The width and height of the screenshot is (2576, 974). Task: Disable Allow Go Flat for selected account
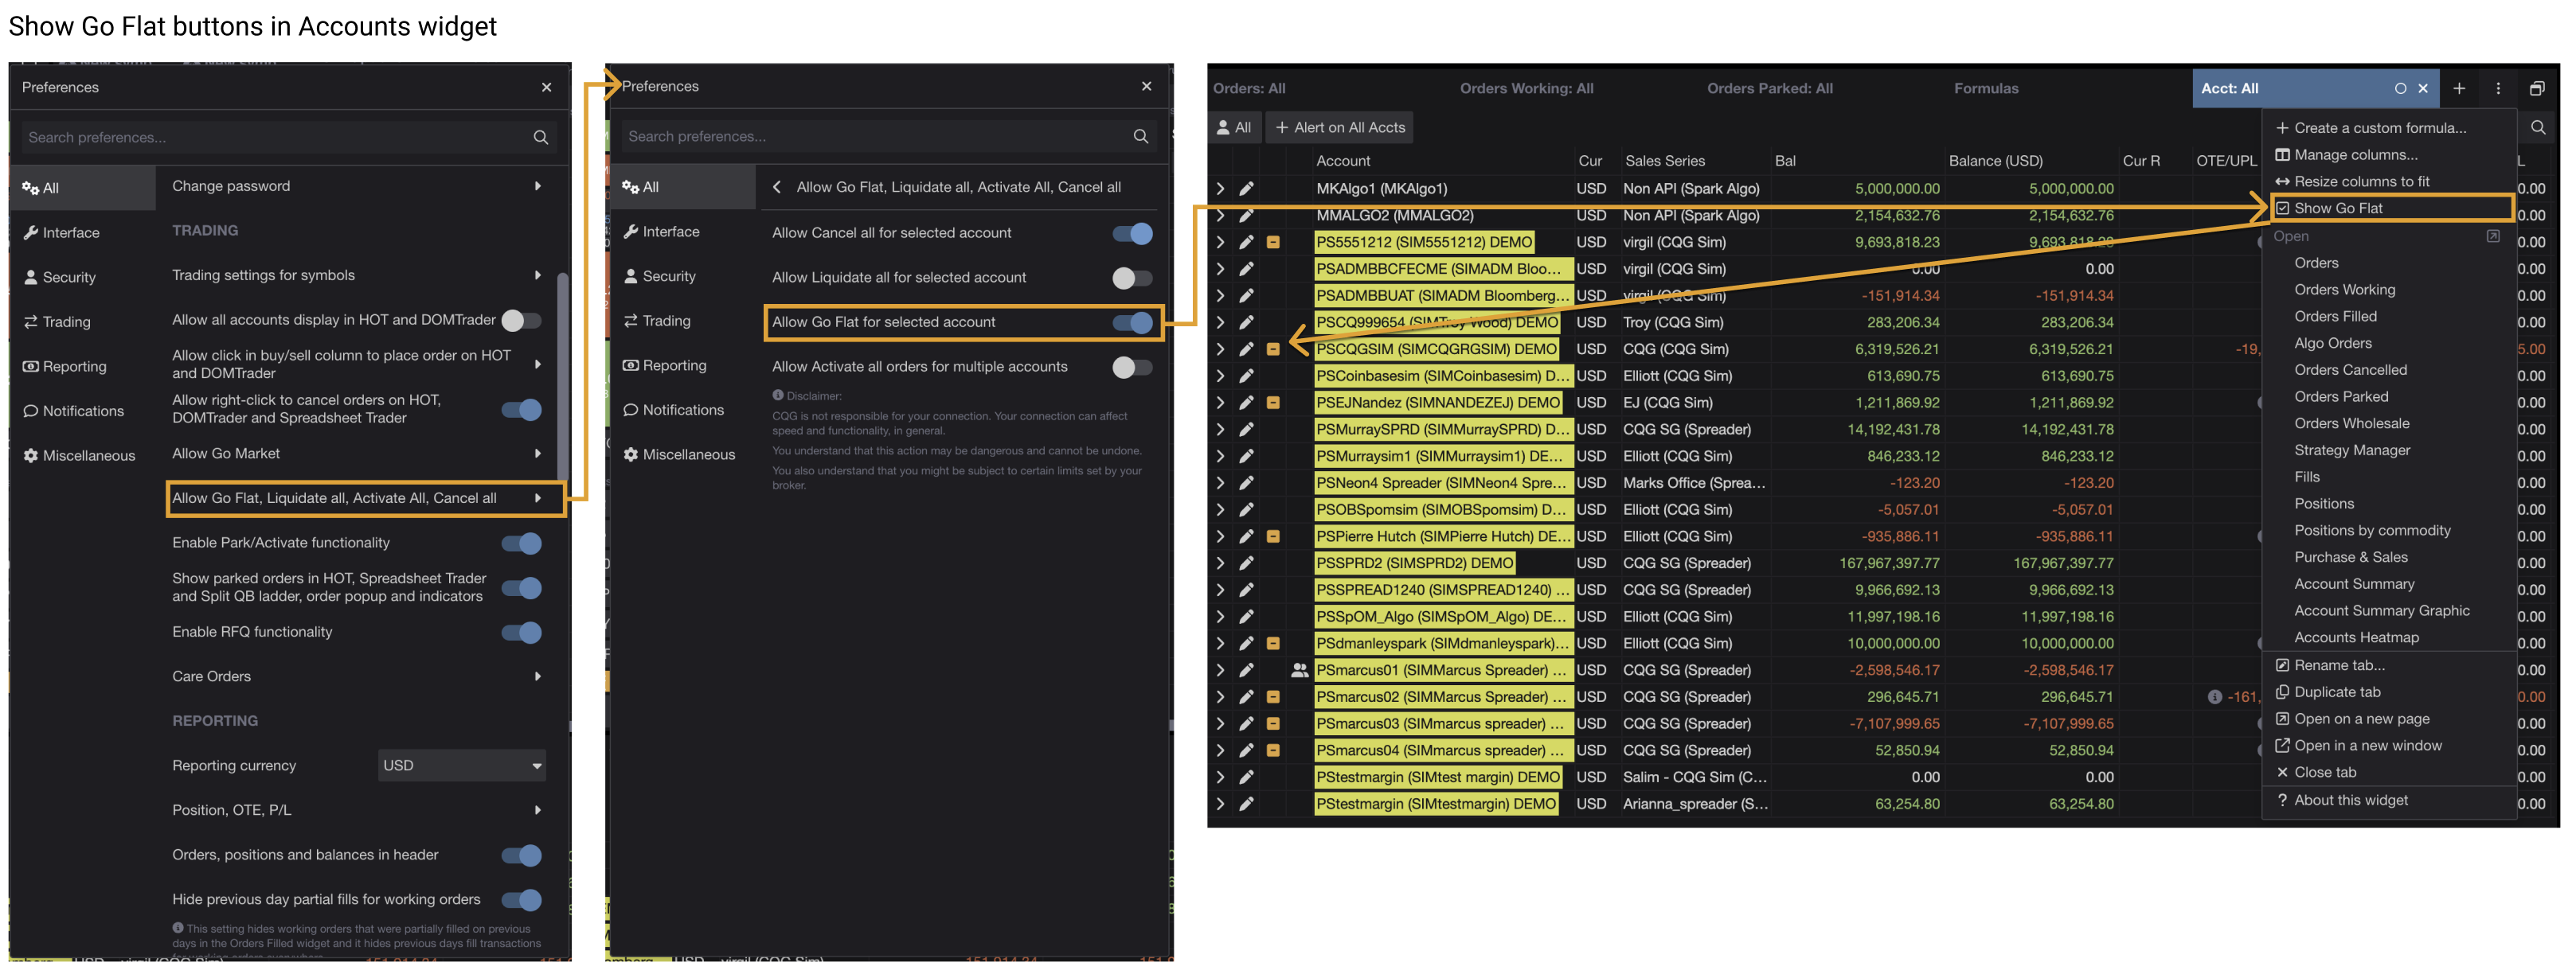click(1132, 322)
